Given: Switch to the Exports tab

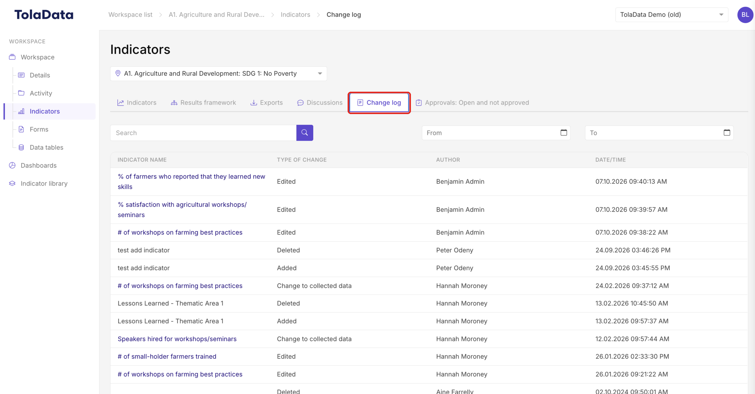Looking at the screenshot, I should 267,102.
